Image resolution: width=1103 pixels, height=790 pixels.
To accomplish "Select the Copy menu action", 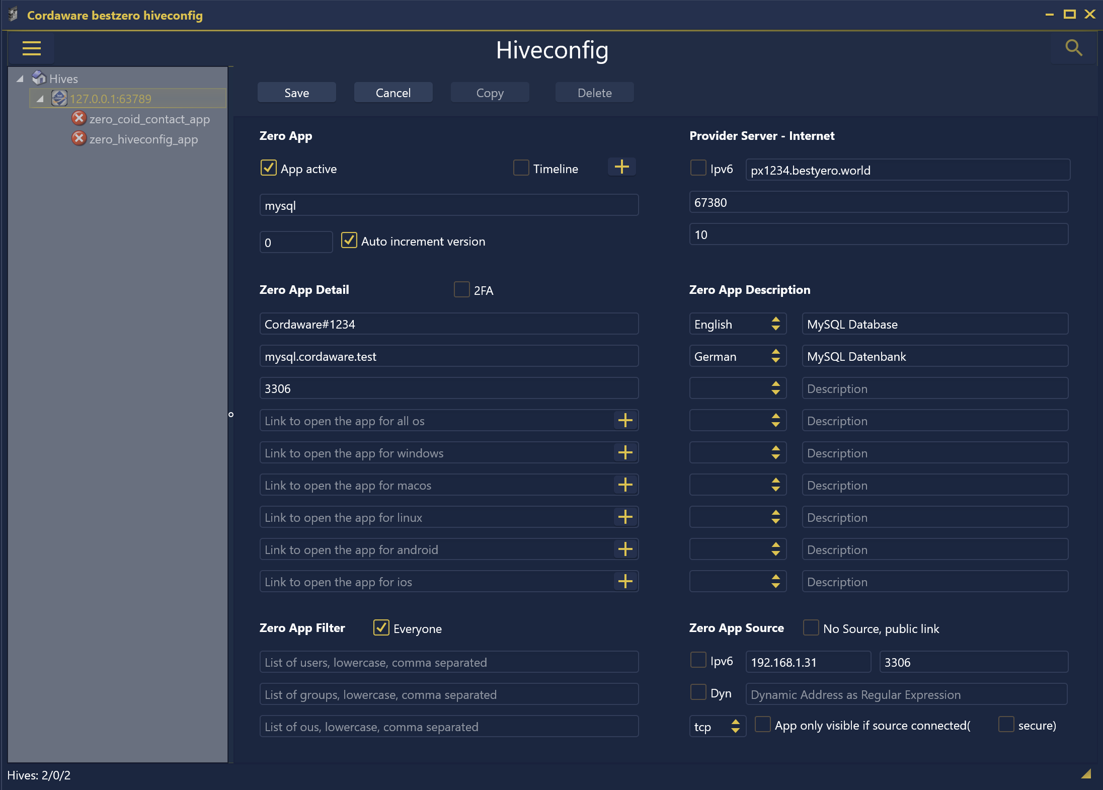I will click(x=490, y=93).
